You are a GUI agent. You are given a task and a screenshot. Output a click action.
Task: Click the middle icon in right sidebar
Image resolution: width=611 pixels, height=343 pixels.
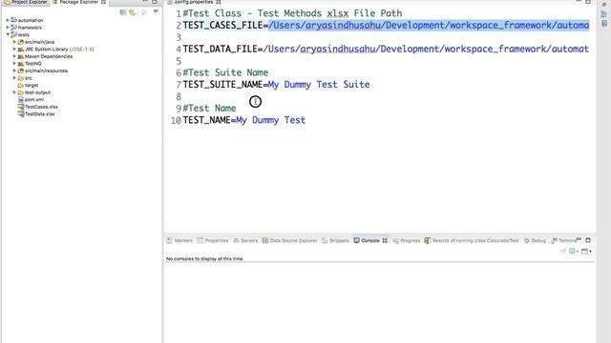(604, 14)
